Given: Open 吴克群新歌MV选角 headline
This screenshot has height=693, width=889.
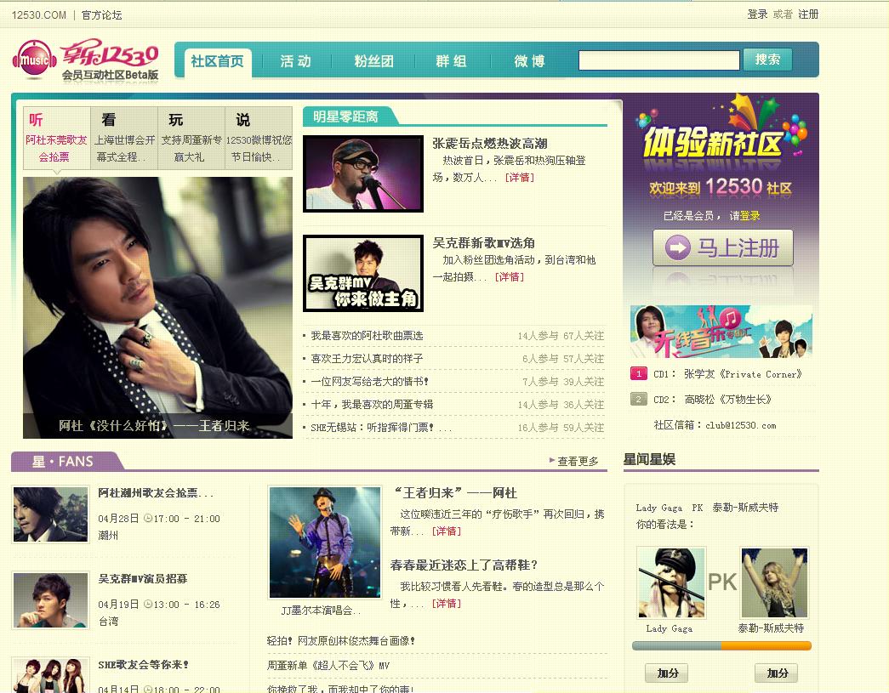Looking at the screenshot, I should 483,243.
